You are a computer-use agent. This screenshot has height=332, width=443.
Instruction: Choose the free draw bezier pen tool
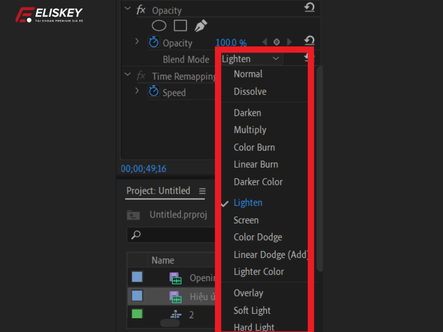(200, 24)
